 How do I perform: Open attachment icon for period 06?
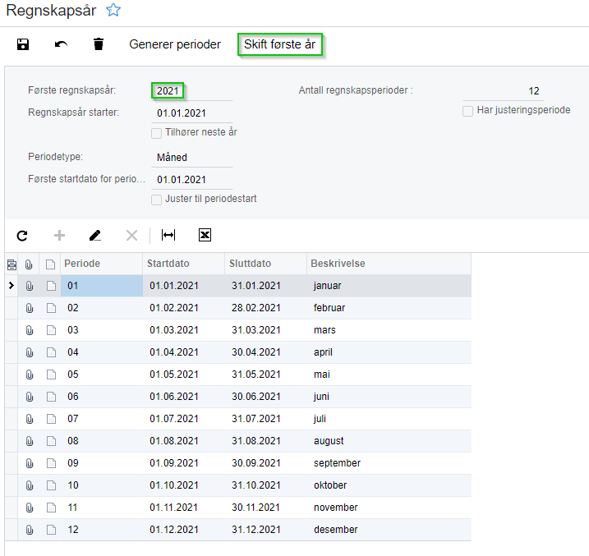30,397
